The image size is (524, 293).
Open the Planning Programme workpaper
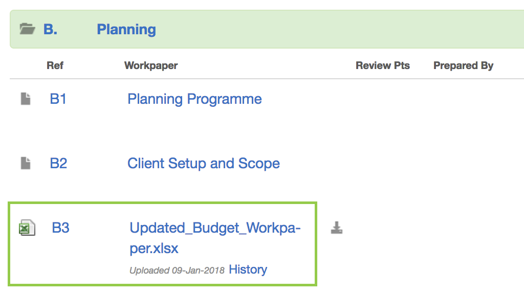pyautogui.click(x=194, y=99)
